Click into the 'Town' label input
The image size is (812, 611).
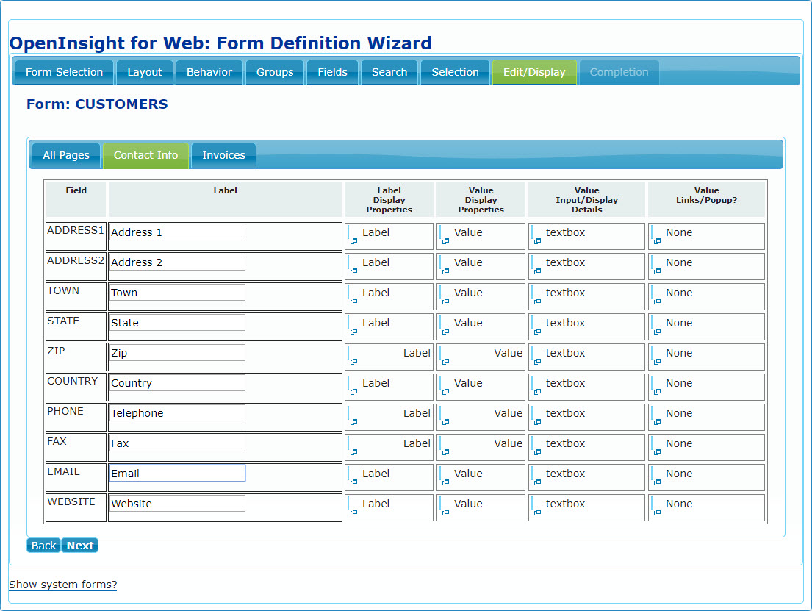177,293
